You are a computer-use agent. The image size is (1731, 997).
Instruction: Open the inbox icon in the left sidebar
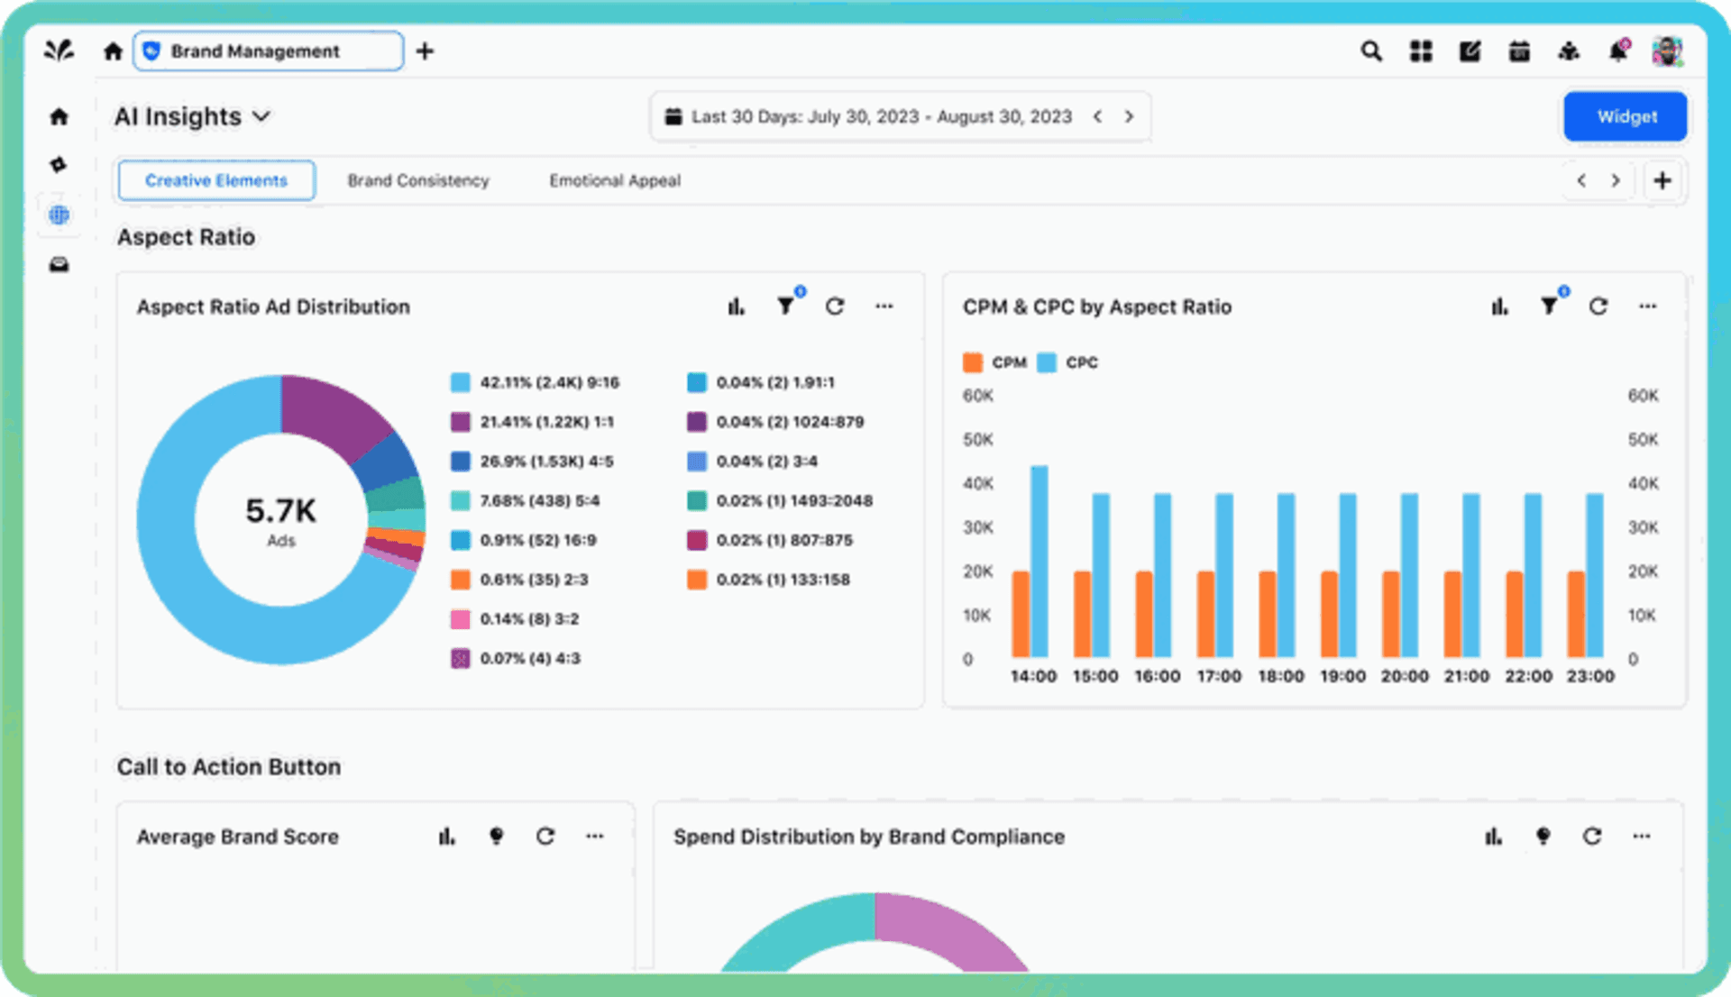59,264
